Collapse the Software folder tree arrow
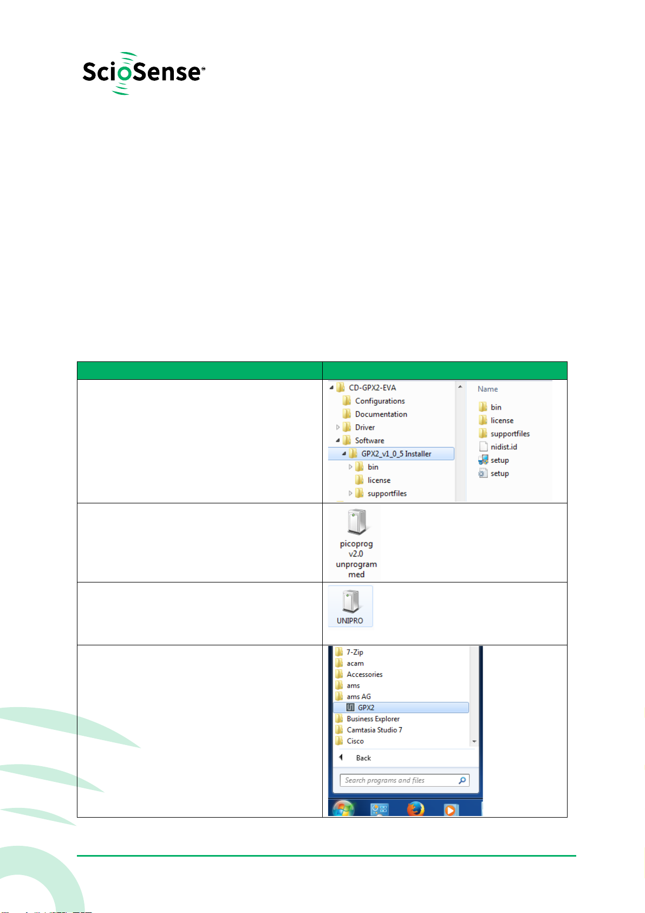This screenshot has width=645, height=913. (x=338, y=441)
